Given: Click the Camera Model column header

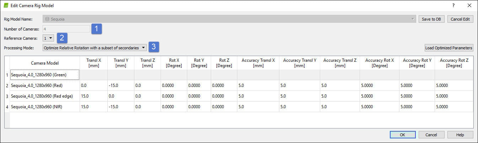Looking at the screenshot, I should (44, 63).
